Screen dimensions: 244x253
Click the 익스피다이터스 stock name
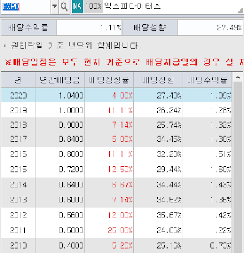point(132,6)
